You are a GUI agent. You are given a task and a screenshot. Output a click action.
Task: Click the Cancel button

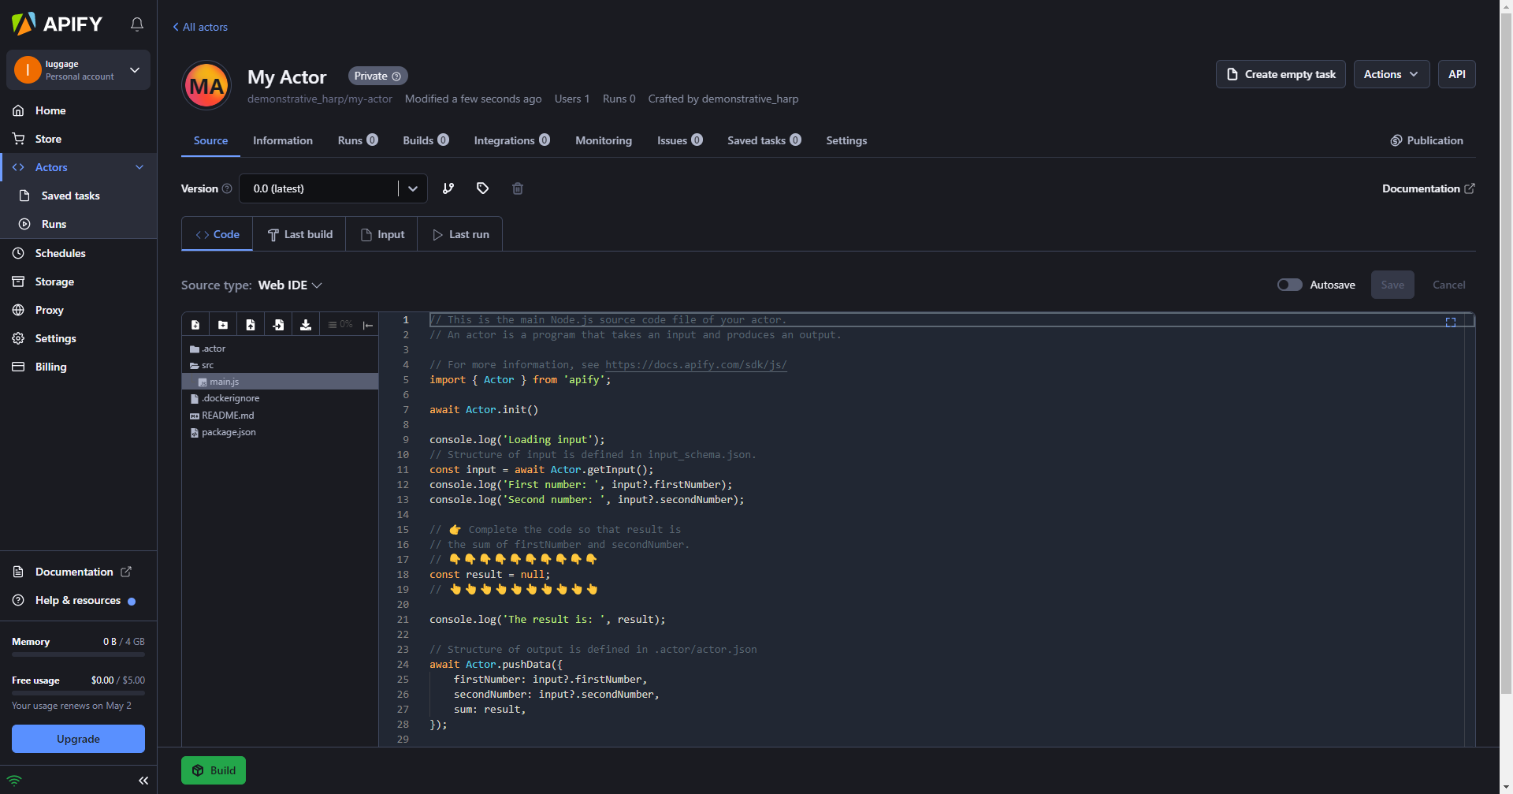point(1448,285)
